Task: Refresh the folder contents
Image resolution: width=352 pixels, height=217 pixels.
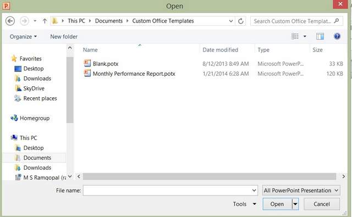Action: [x=241, y=21]
